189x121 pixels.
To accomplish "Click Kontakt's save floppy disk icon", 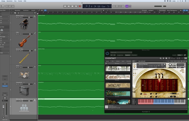I will pos(161,58).
